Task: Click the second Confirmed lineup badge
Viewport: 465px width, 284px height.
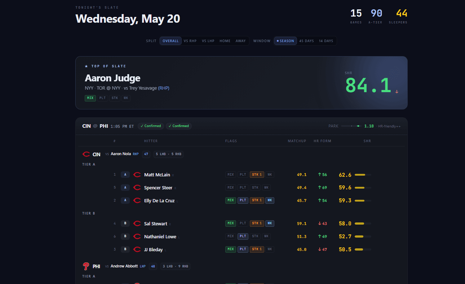Action: (x=179, y=126)
